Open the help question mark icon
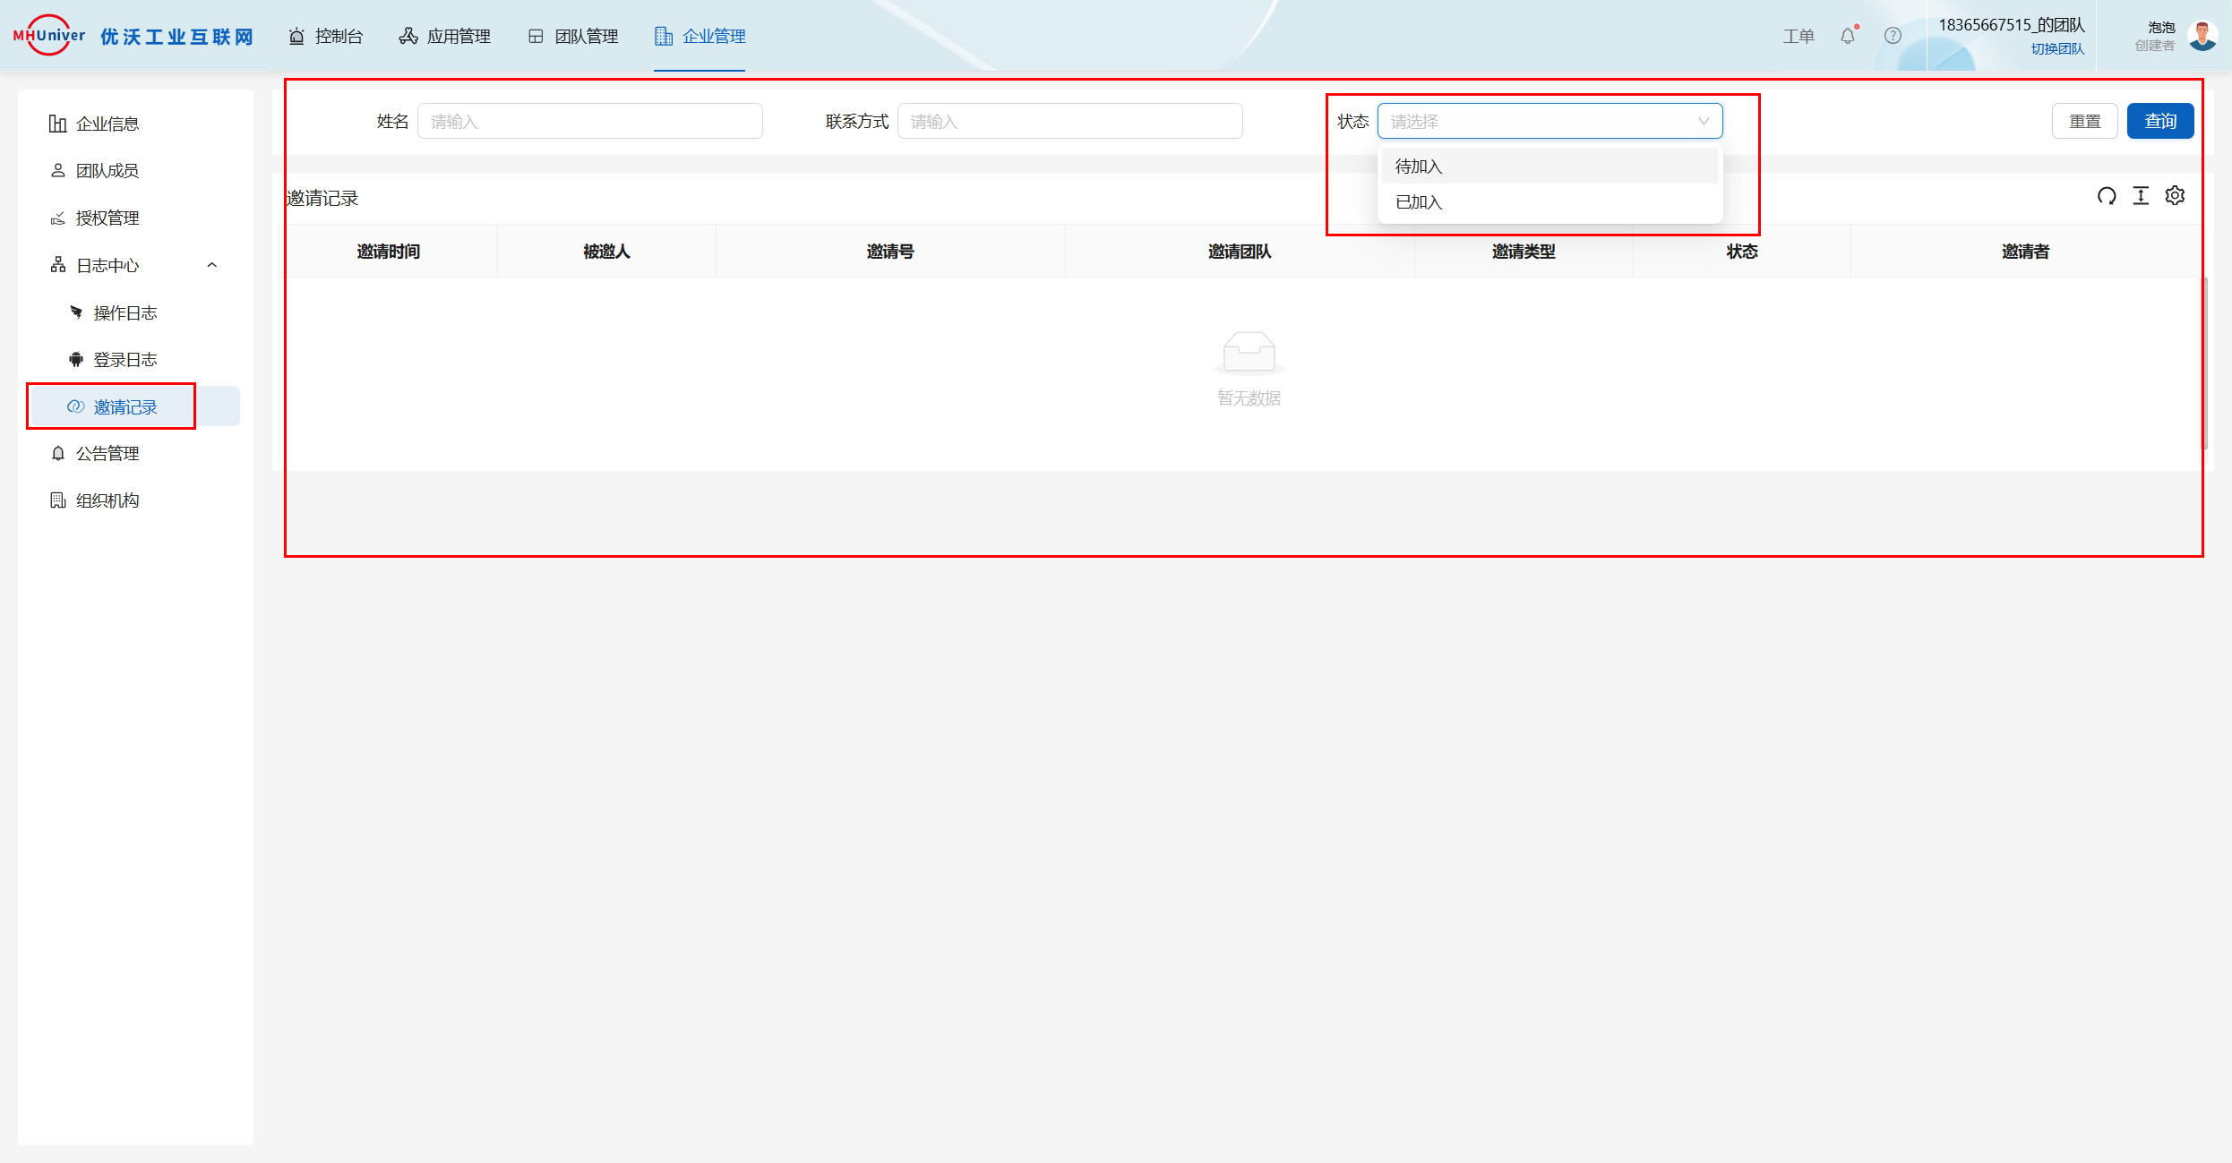 click(x=1893, y=36)
